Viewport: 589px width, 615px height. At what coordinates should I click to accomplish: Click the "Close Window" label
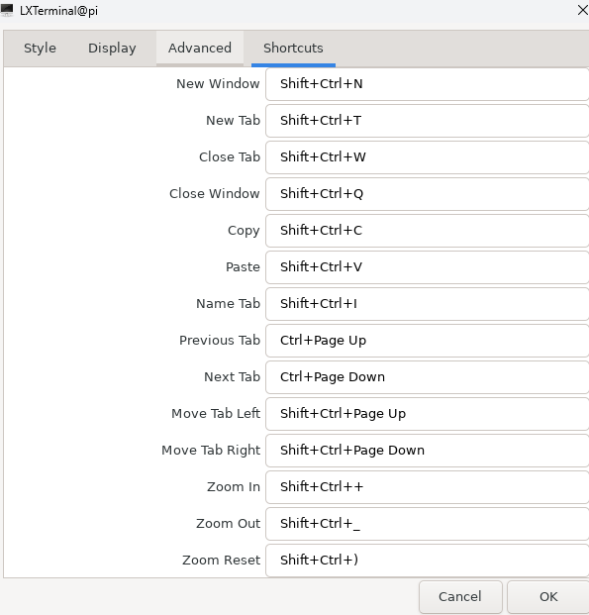(215, 194)
